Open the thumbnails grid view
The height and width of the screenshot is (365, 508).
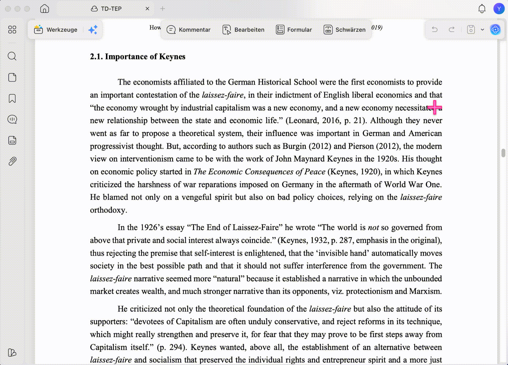pos(12,30)
